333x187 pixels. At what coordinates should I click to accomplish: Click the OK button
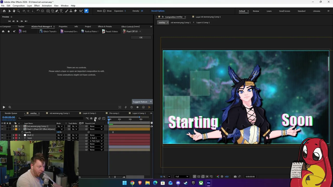click(x=141, y=37)
